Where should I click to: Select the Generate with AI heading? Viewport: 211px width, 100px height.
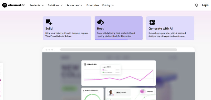[161, 28]
